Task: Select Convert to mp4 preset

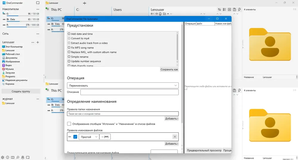Action: point(80,38)
